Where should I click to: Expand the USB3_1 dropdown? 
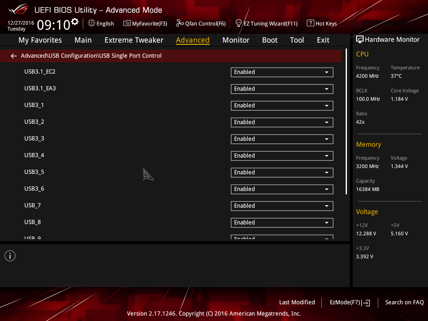[x=282, y=106]
